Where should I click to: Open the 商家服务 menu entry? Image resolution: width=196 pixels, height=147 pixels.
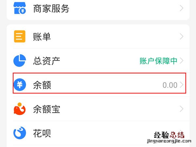click(x=51, y=8)
